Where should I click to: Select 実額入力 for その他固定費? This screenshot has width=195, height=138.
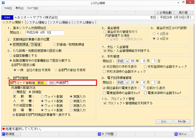[x=78, y=106]
